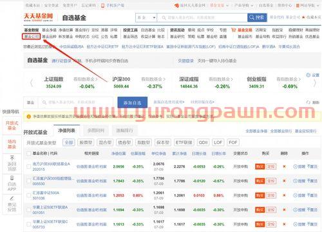Show previous indexes with left carousel arrow
The width and height of the screenshot is (322, 232).
click(x=32, y=82)
